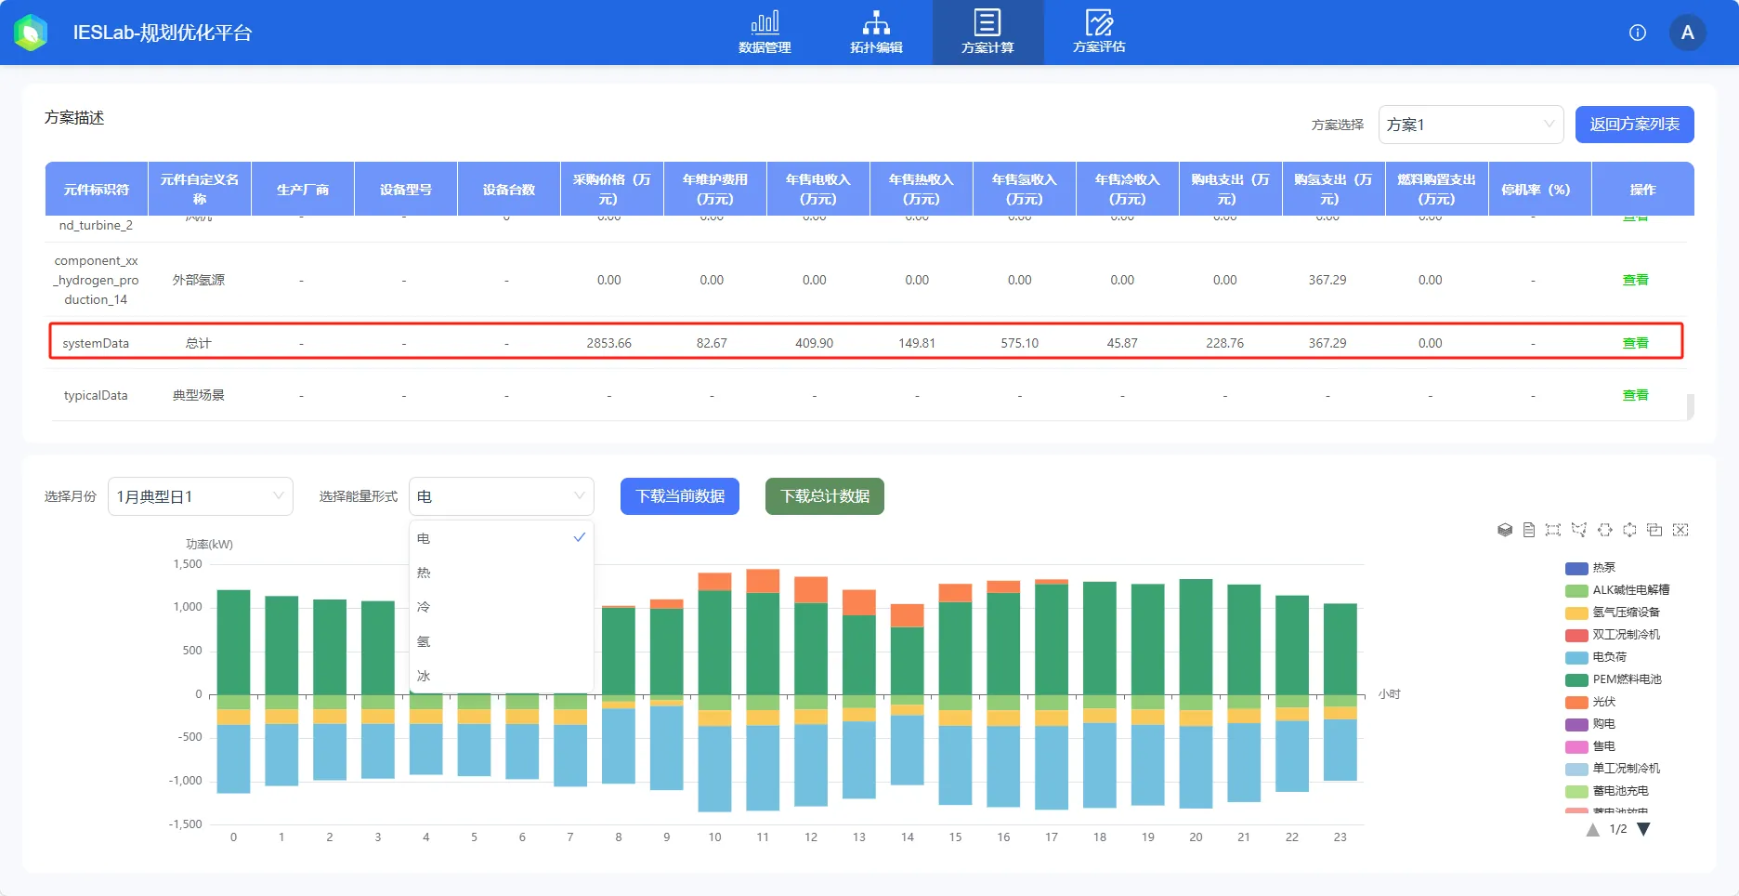Choose 冷 in the energy dropdown list
Screen dimensions: 1739x896
point(502,607)
